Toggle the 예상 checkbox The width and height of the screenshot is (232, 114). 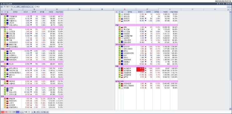35,7
